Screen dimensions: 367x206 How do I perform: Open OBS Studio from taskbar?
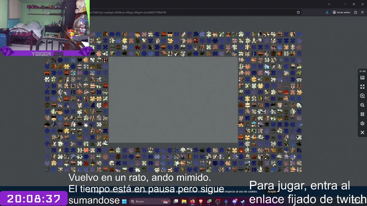218,201
